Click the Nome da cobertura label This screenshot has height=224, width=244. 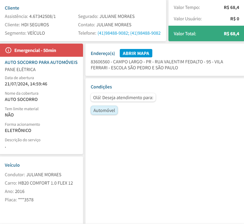point(22,93)
